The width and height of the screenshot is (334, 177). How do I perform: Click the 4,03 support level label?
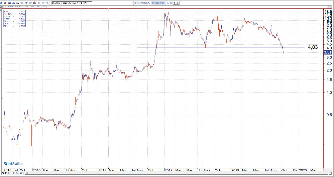point(313,47)
